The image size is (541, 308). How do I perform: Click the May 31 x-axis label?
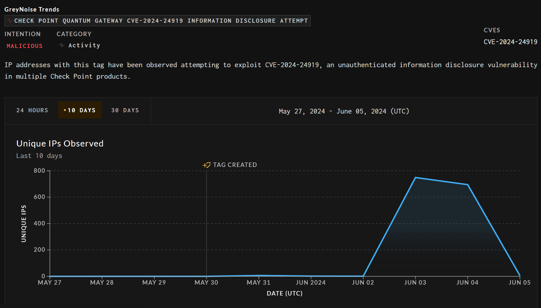(259, 283)
